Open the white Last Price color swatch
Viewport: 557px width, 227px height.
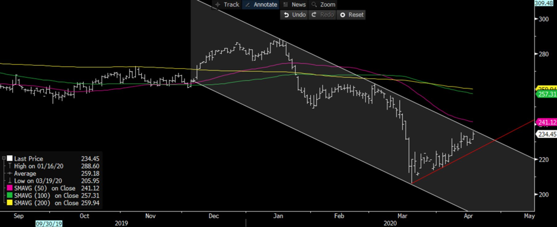click(x=9, y=159)
